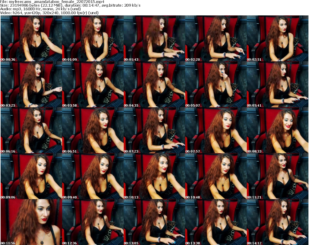This screenshot has height=245, width=309.
Task: Click the Video h264 info line
Action: [49, 13]
